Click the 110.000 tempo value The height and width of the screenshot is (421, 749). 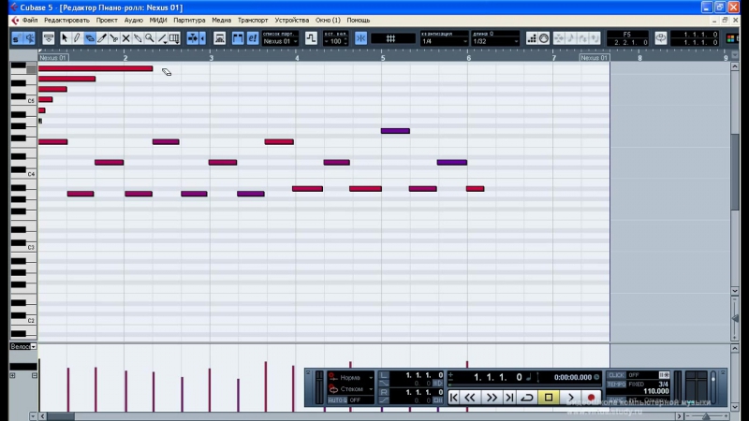pos(655,391)
